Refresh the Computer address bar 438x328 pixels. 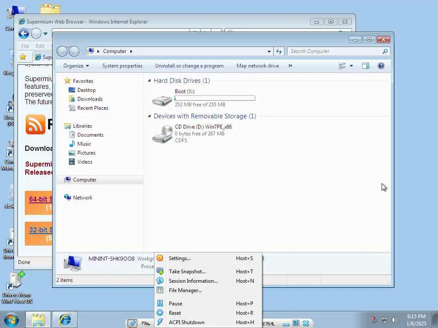[x=279, y=51]
